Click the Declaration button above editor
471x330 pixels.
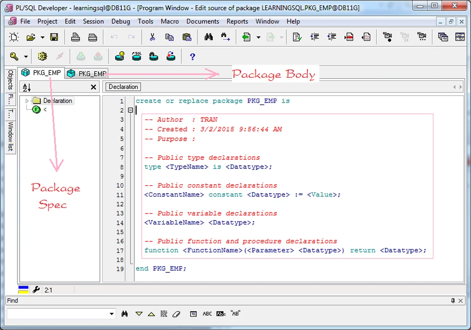pos(123,87)
